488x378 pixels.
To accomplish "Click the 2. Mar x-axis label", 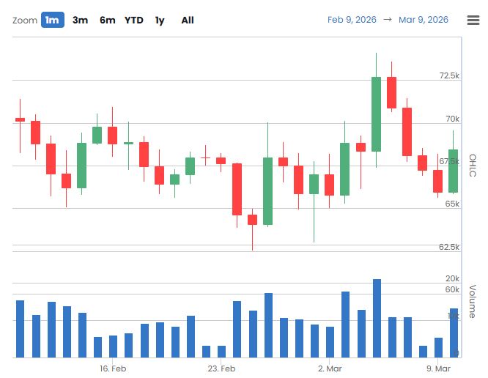I will (x=330, y=368).
